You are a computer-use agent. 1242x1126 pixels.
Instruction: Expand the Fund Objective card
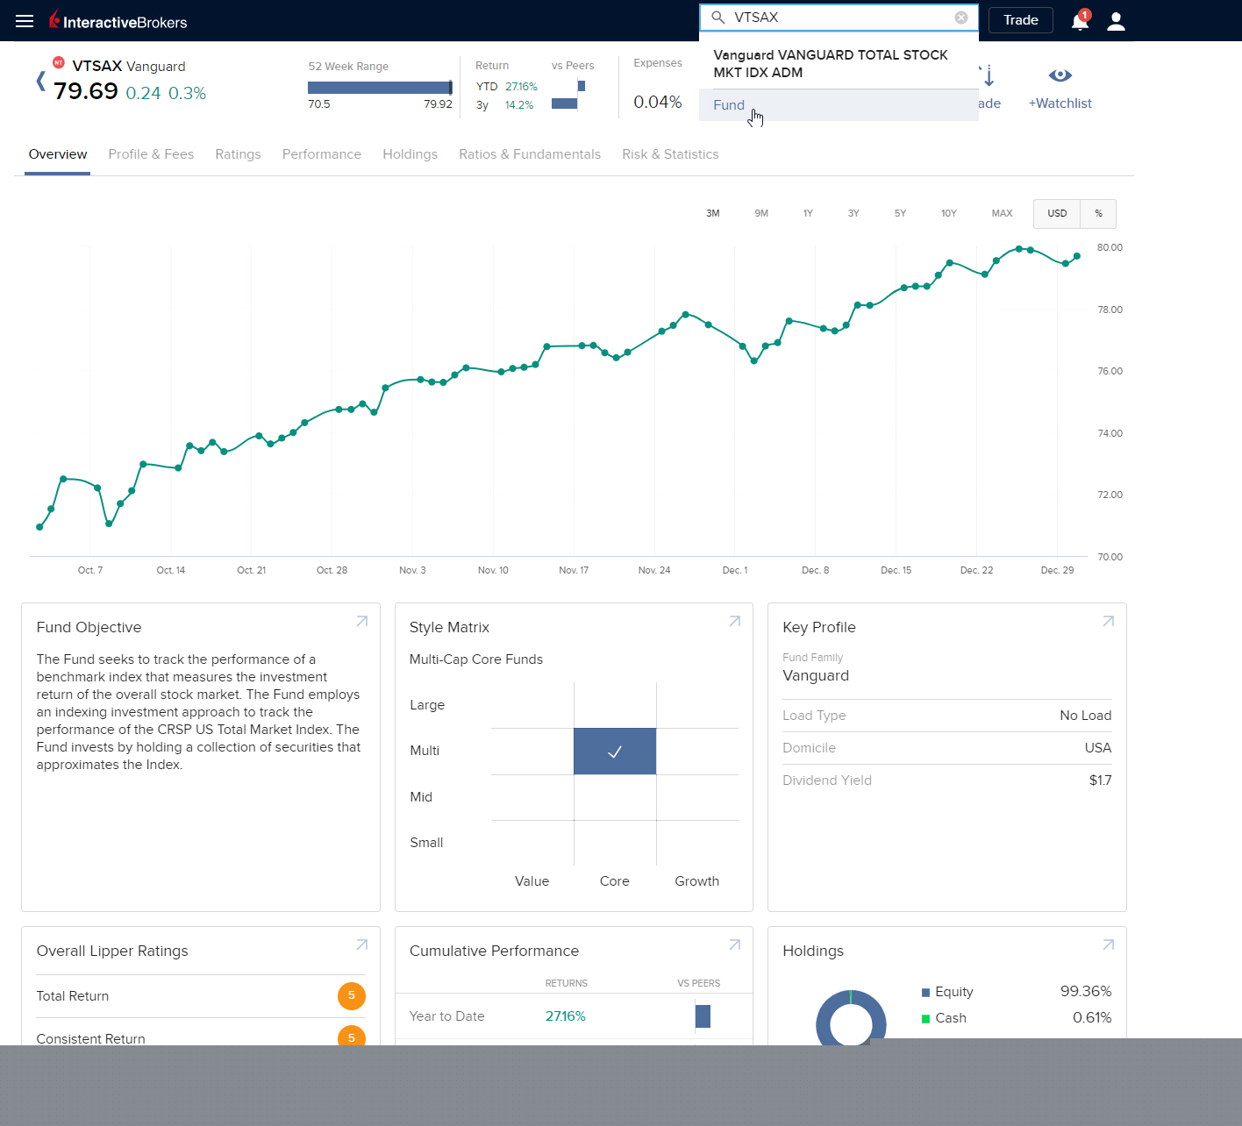click(x=361, y=621)
